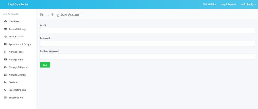The height and width of the screenshot is (109, 258).
Task: Go to Account Users
Action: (x=16, y=37)
